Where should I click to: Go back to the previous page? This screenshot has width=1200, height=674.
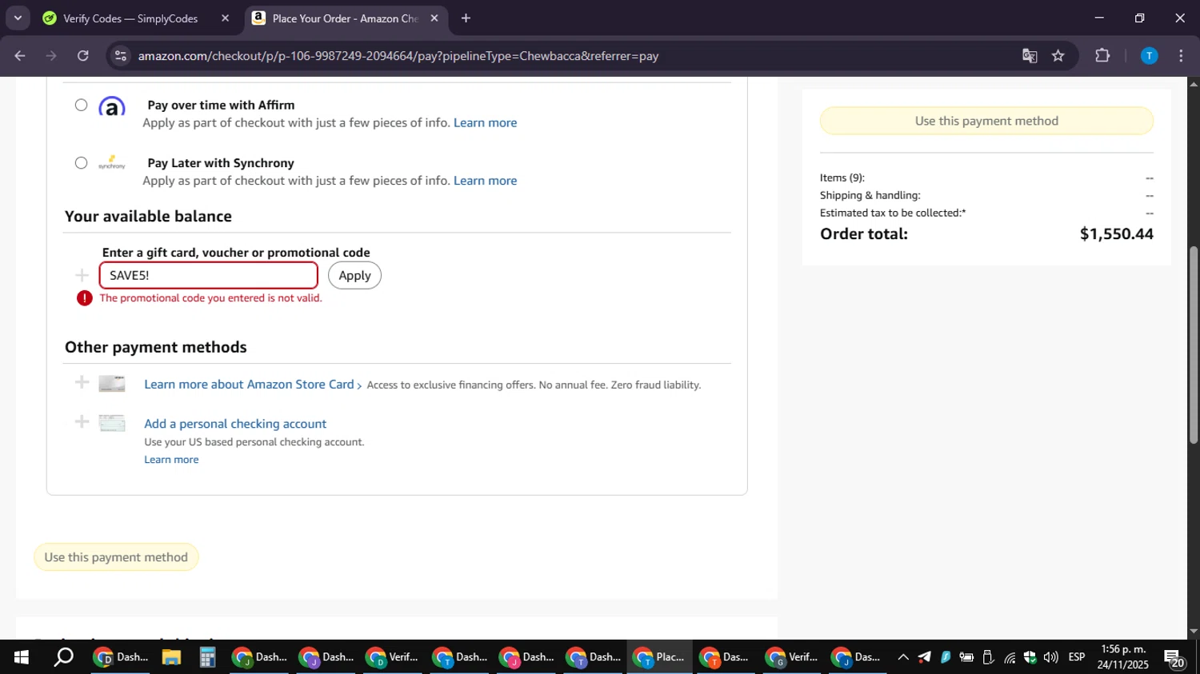20,56
